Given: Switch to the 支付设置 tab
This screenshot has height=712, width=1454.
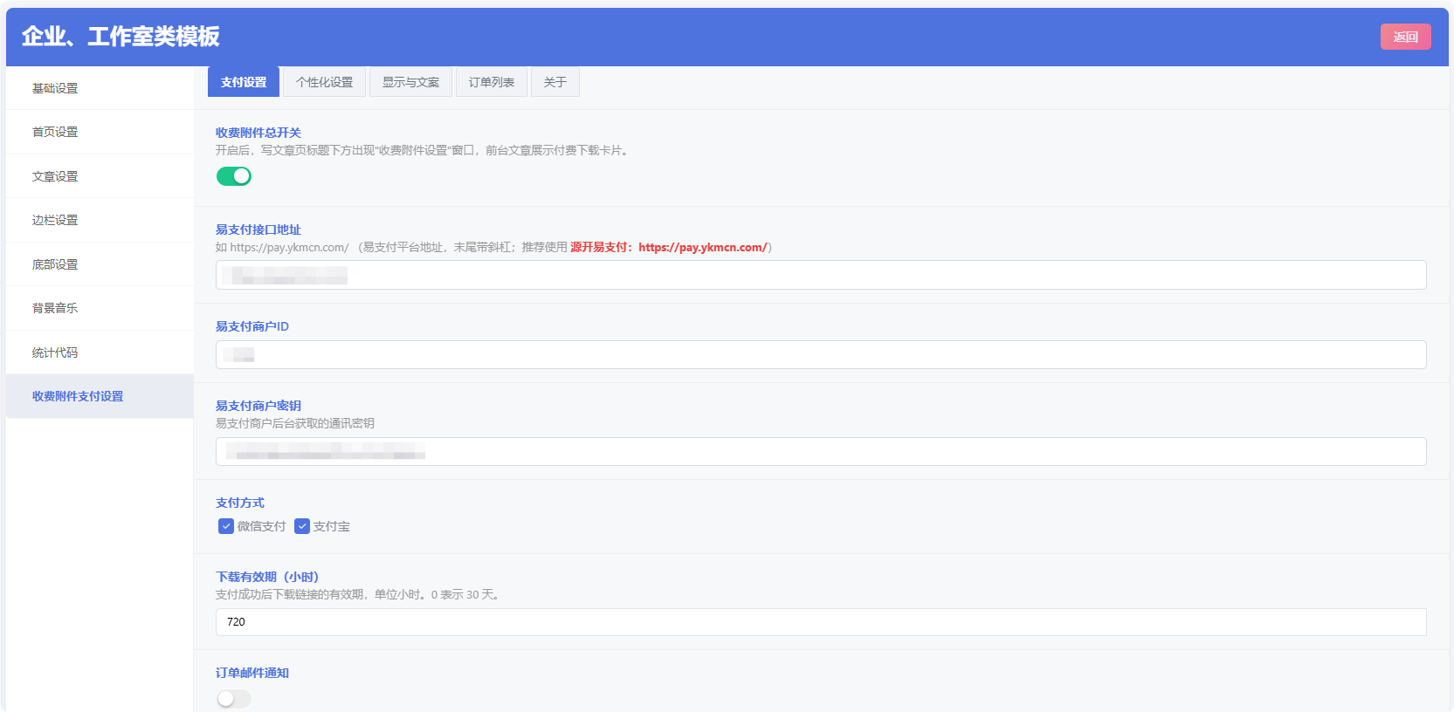Looking at the screenshot, I should pyautogui.click(x=244, y=82).
